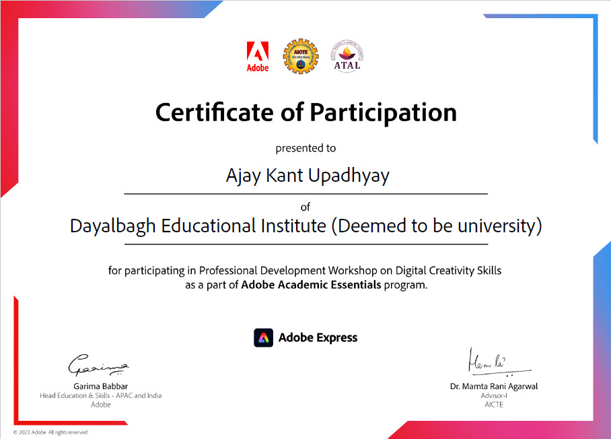Select the Dr. Mamta Rani Agarwal name

[x=494, y=386]
